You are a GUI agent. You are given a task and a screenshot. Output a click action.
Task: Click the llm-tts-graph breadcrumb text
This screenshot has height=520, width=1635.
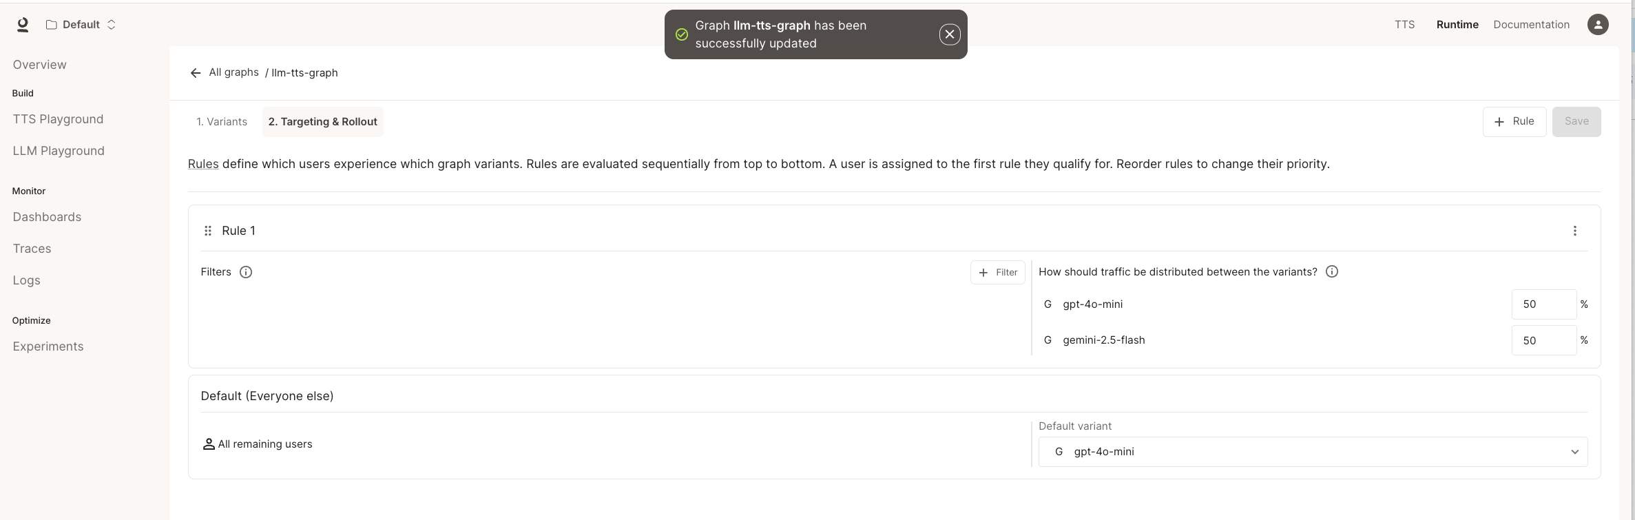click(304, 73)
